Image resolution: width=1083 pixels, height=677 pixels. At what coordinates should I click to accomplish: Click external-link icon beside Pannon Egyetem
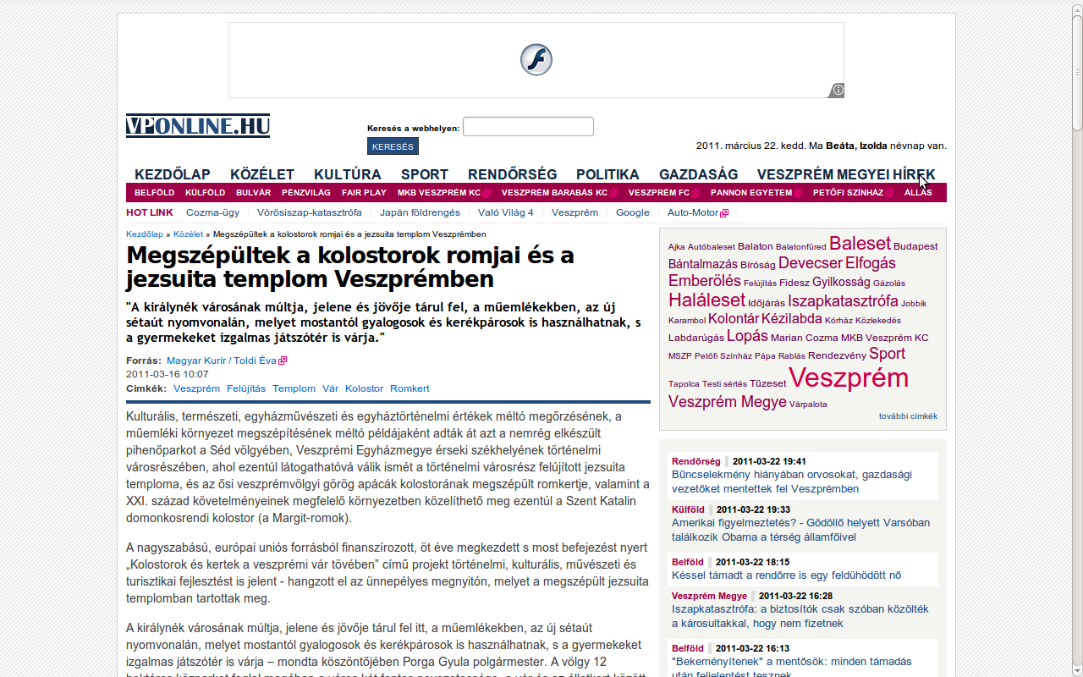tap(798, 193)
